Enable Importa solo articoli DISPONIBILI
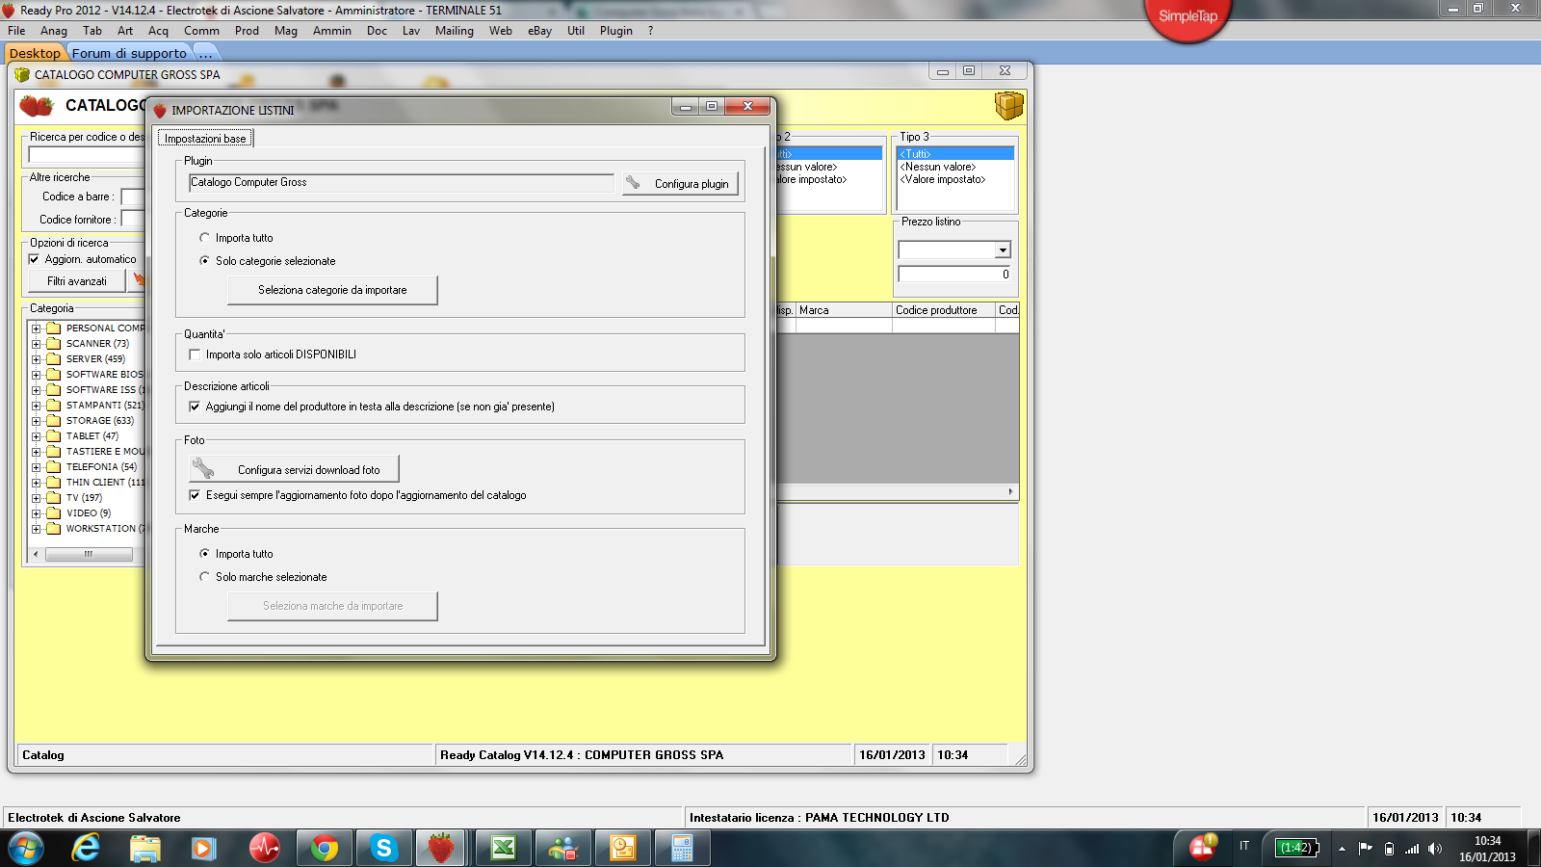The image size is (1541, 867). tap(195, 355)
